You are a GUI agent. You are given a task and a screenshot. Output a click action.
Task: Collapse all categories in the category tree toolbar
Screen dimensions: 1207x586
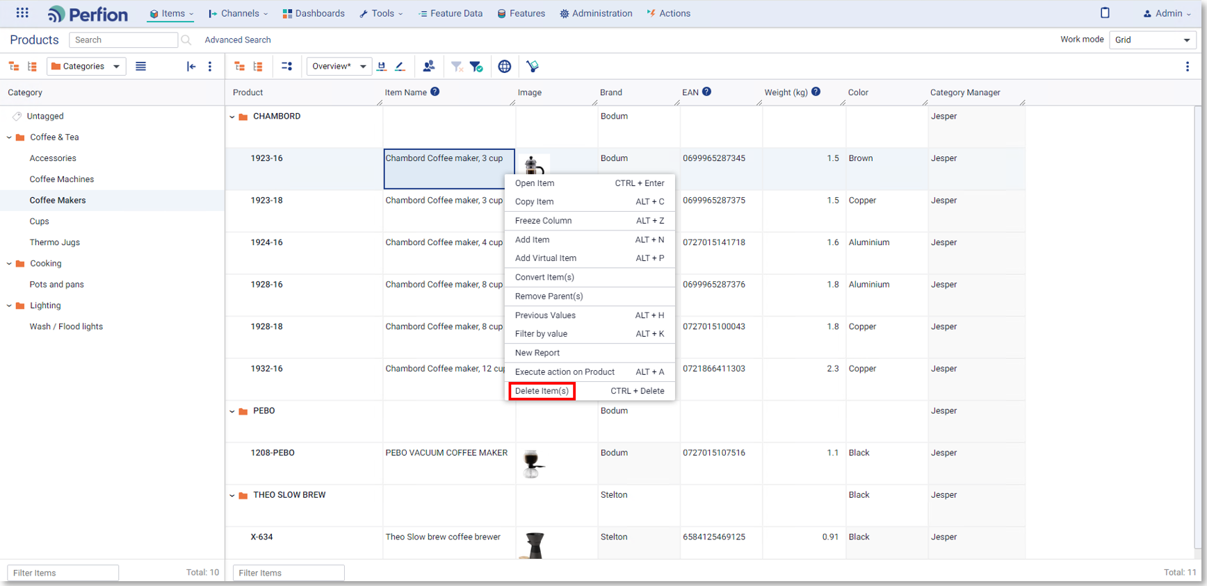tap(14, 67)
